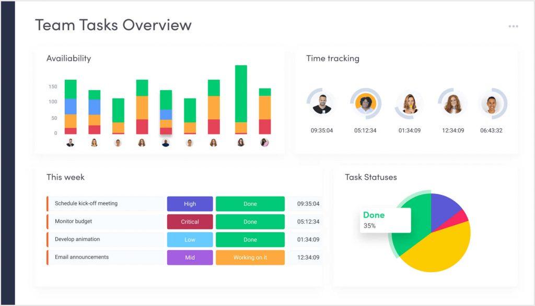Click the Done 35% tooltip on the pie
The image size is (535, 306).
[385, 220]
